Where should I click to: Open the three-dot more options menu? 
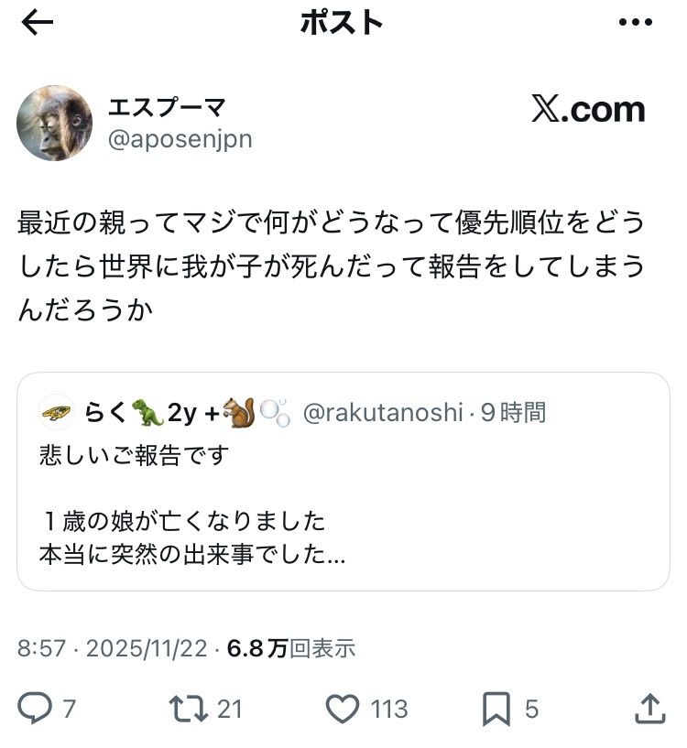tap(635, 24)
